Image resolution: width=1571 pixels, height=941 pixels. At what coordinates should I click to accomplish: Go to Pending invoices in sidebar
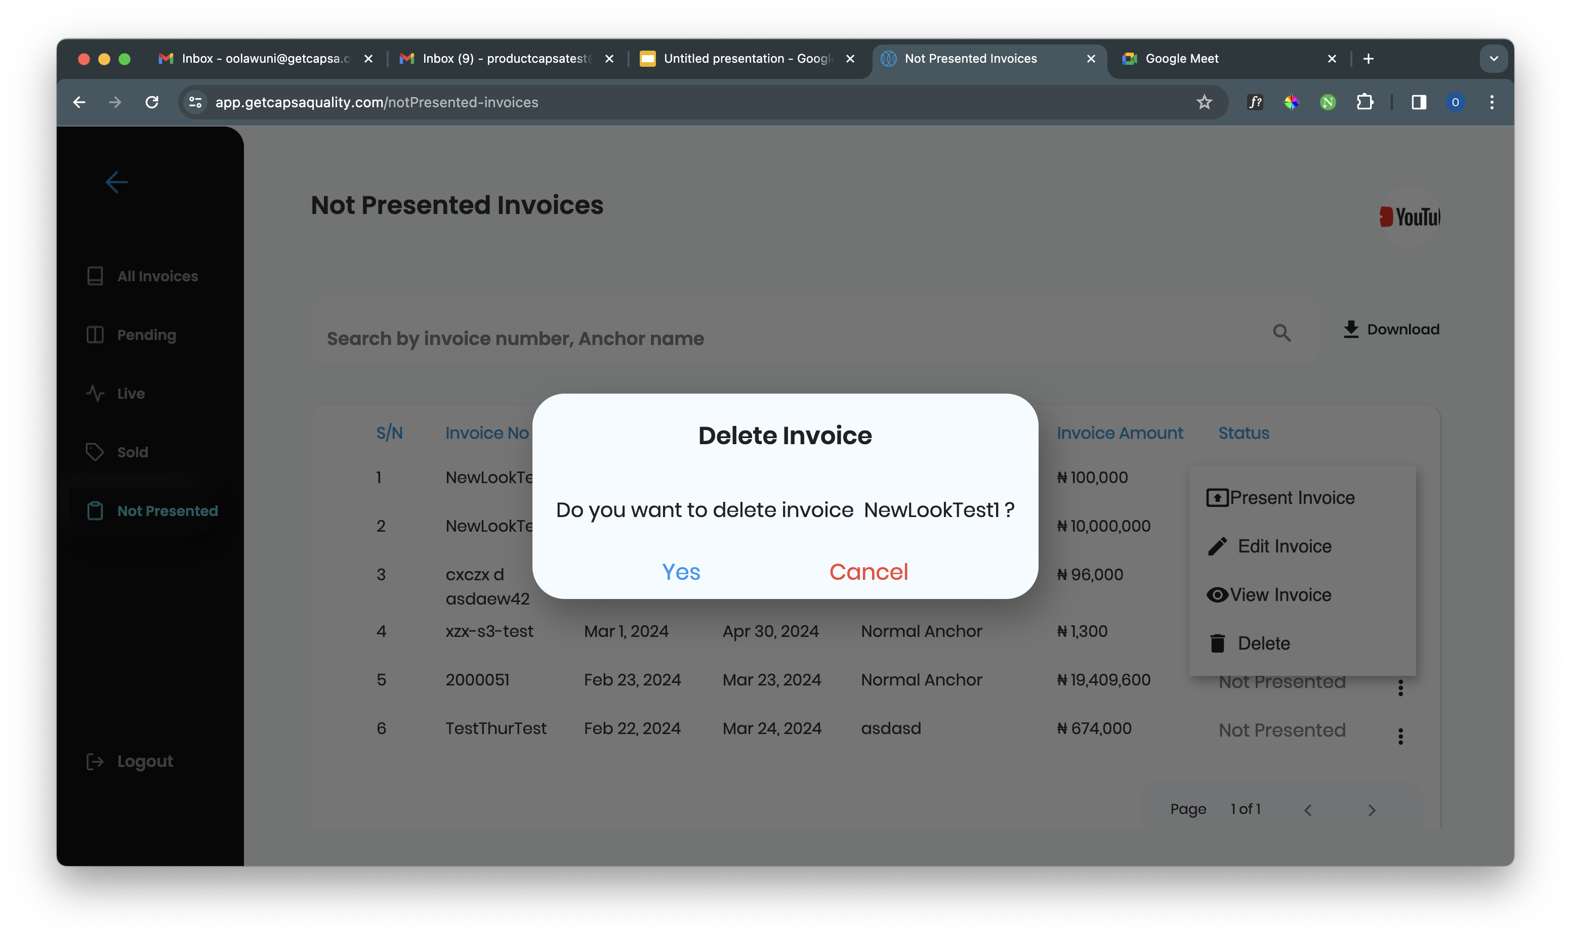131,335
